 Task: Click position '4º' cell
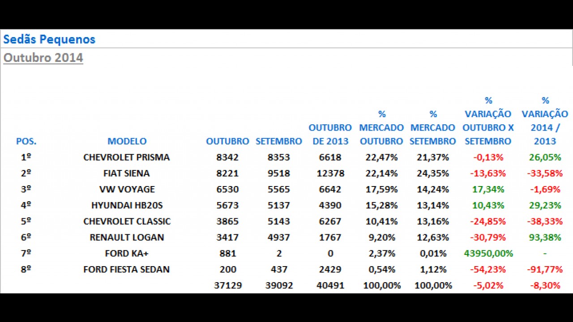point(26,206)
